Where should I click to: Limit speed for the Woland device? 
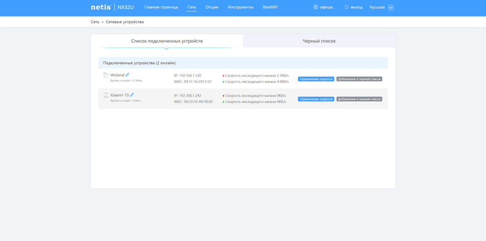click(x=316, y=79)
